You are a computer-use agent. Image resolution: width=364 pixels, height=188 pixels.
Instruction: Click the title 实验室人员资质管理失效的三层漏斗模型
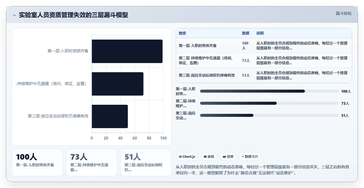click(x=73, y=15)
